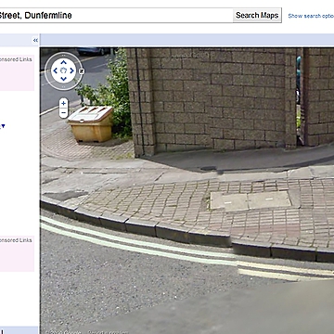The height and width of the screenshot is (334, 334).
Task: Open the blue triangle dropdown in left panel
Action: (3, 126)
